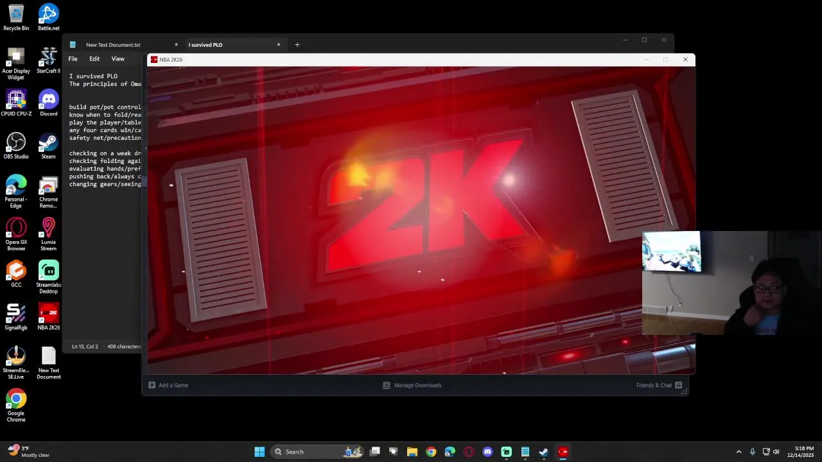Viewport: 822px width, 462px height.
Task: Select the Acer Display Widget desktop icon
Action: 16,64
